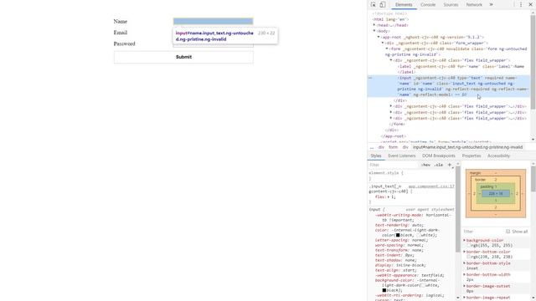The width and height of the screenshot is (536, 301).
Task: Collapse the form element node
Action: pyautogui.click(x=387, y=48)
